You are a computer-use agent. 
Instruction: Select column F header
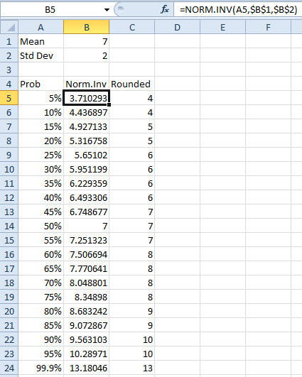268,27
